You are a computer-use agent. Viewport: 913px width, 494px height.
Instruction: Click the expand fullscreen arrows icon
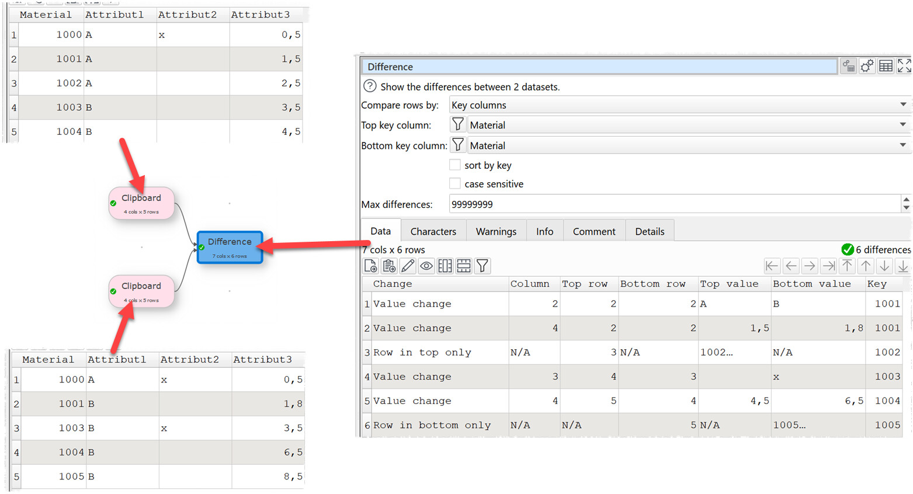tap(904, 67)
